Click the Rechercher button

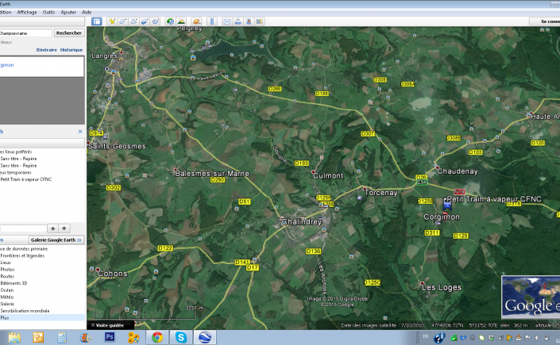(x=68, y=33)
